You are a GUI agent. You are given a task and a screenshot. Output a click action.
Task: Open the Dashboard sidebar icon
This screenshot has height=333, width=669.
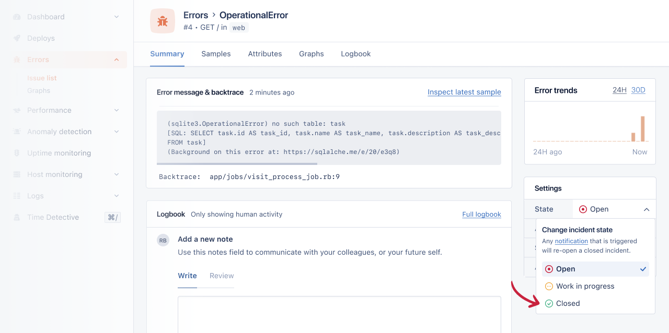pyautogui.click(x=16, y=16)
